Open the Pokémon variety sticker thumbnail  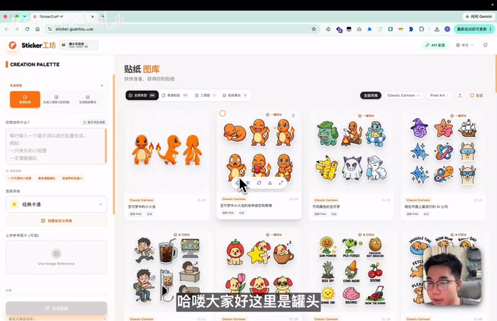pyautogui.click(x=351, y=151)
